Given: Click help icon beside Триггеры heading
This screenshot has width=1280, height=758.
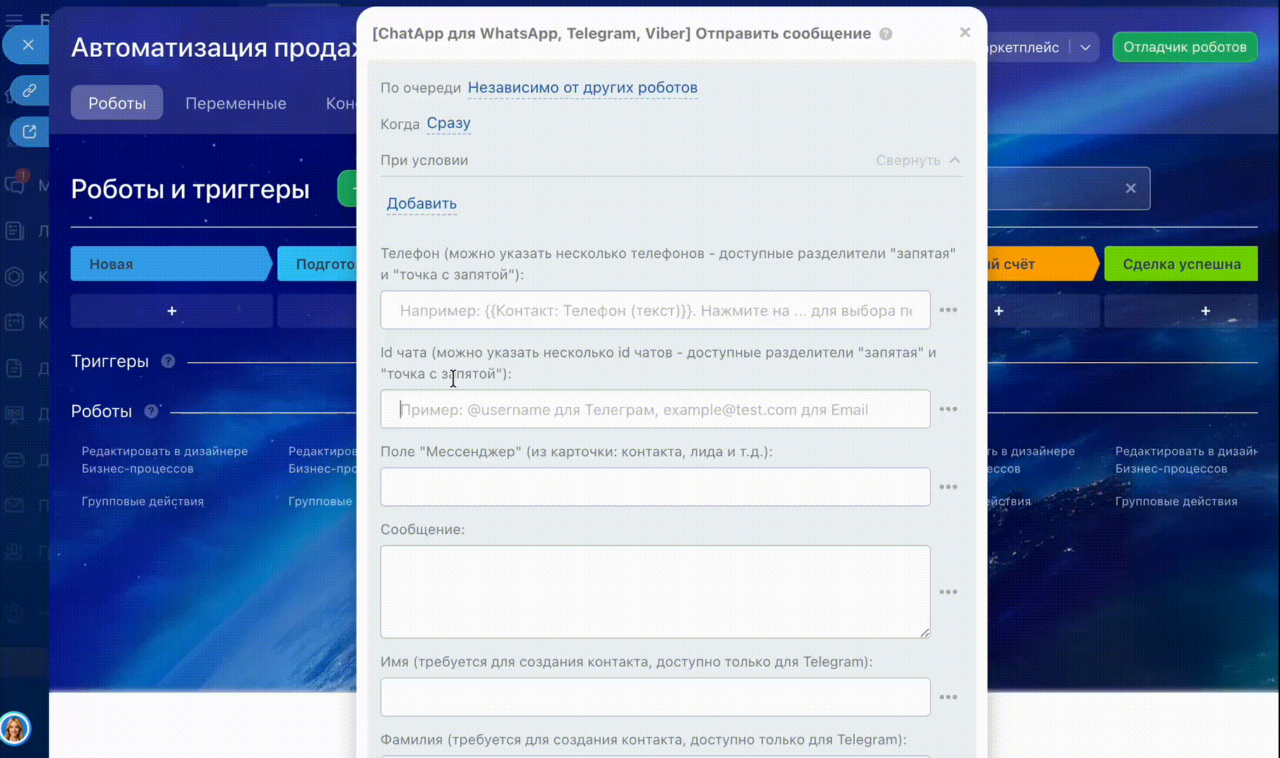Looking at the screenshot, I should pyautogui.click(x=168, y=361).
